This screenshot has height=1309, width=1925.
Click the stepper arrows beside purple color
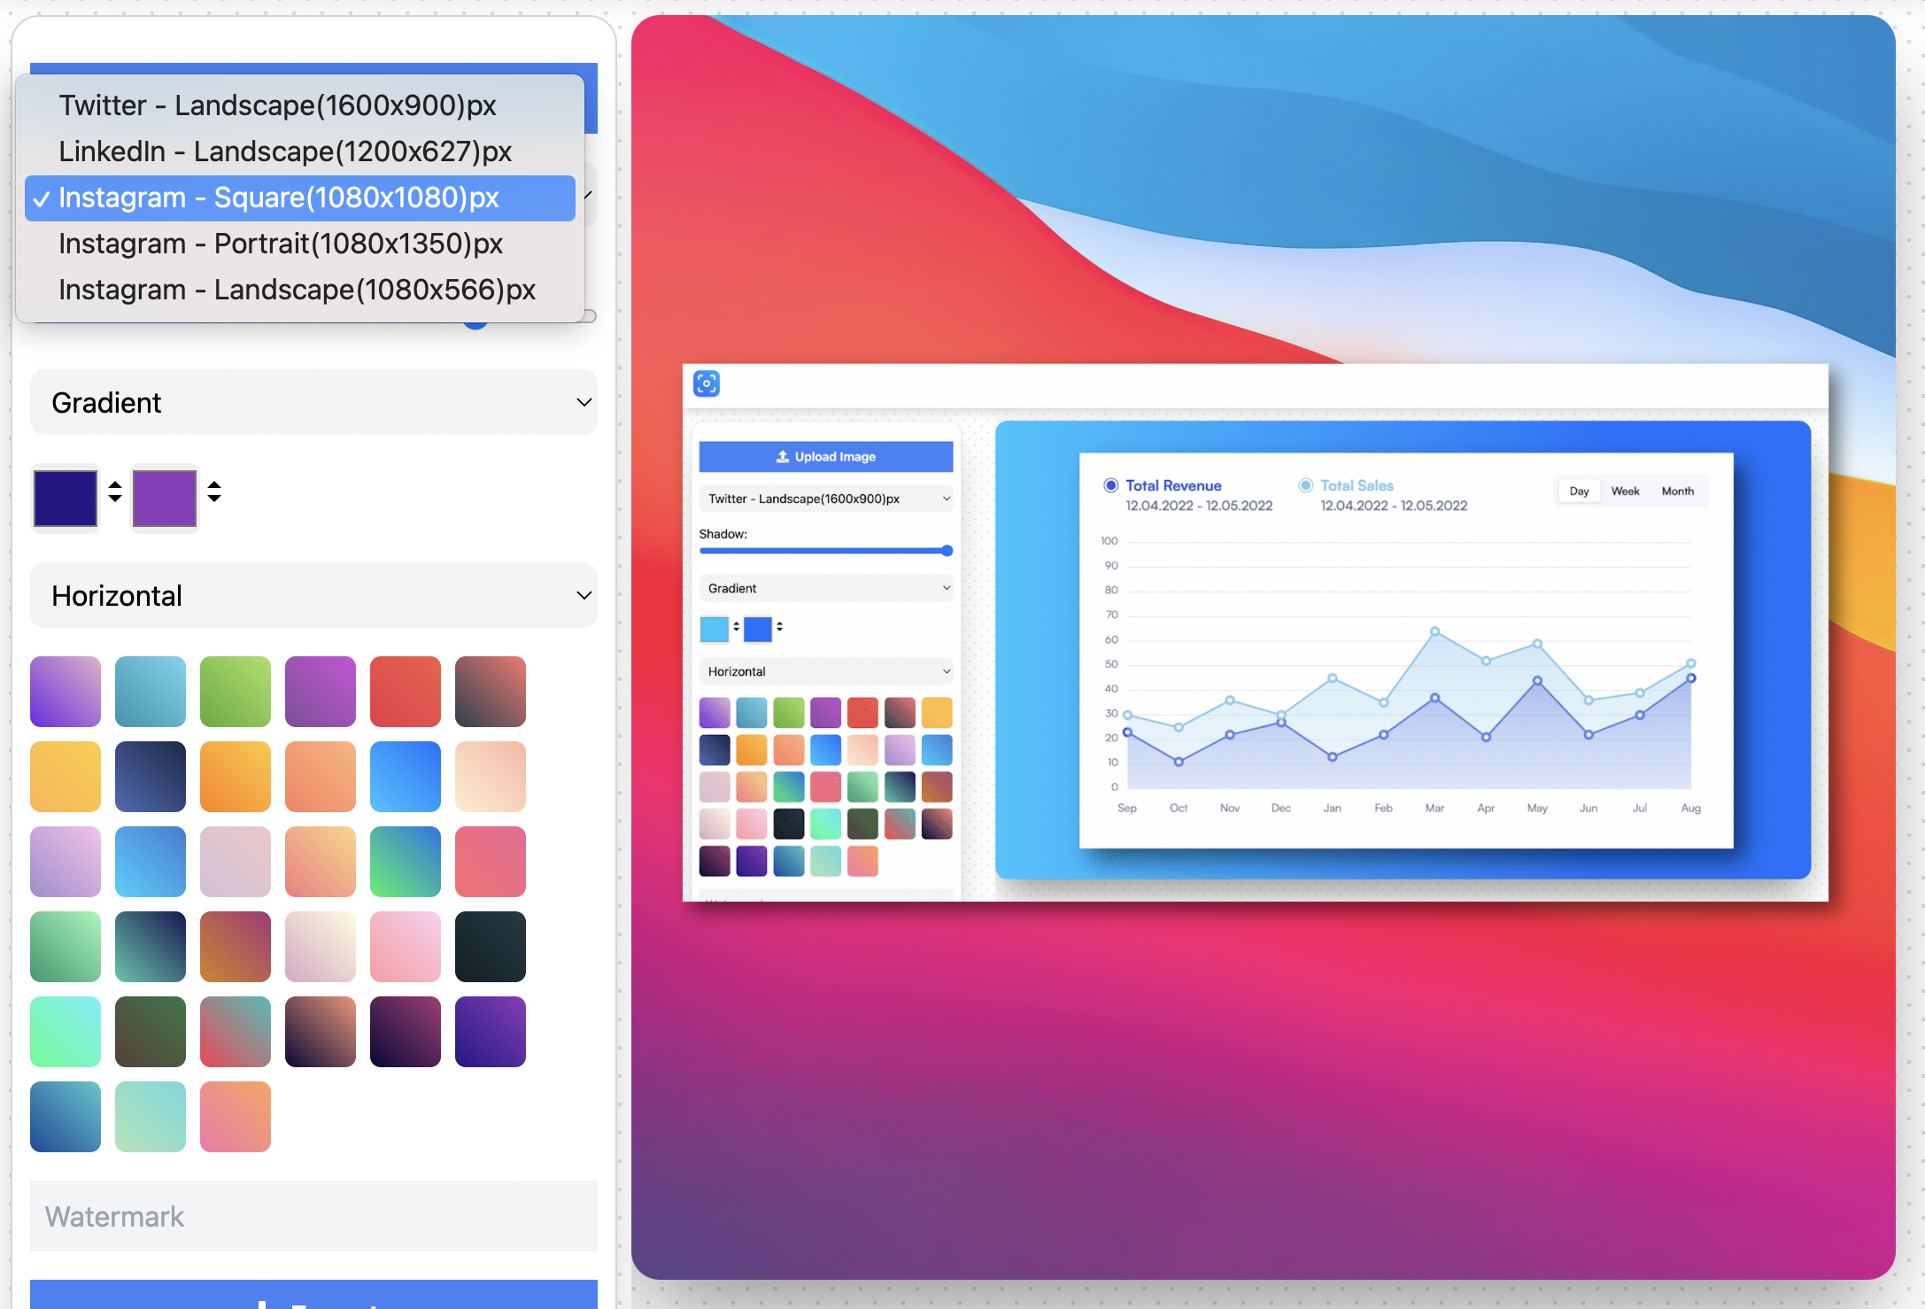214,492
